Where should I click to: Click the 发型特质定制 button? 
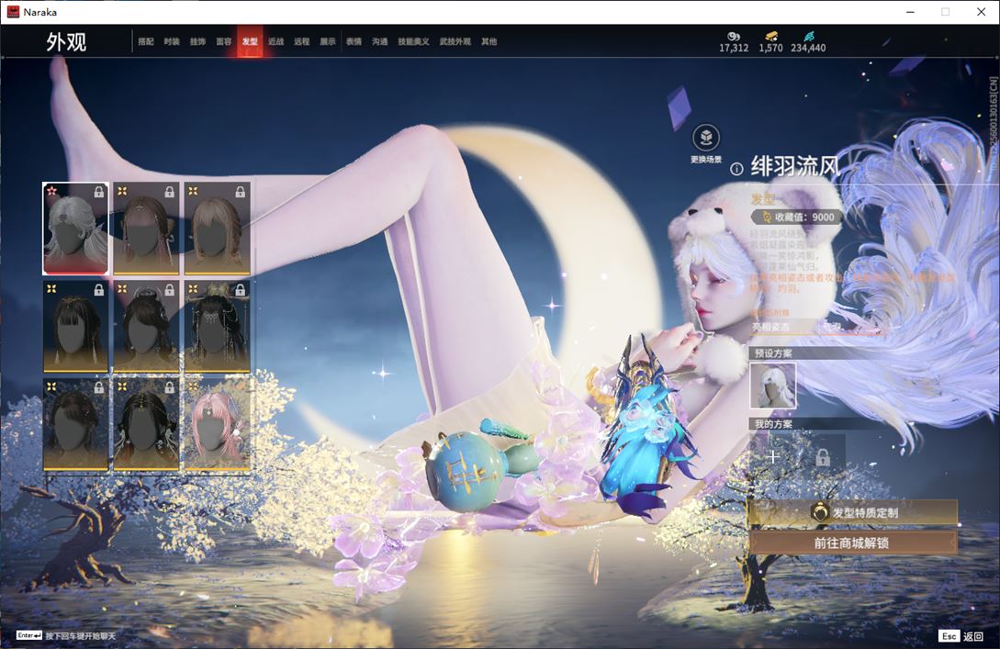click(x=853, y=512)
